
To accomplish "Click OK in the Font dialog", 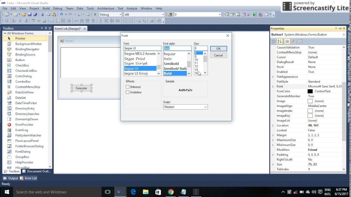I will click(218, 48).
